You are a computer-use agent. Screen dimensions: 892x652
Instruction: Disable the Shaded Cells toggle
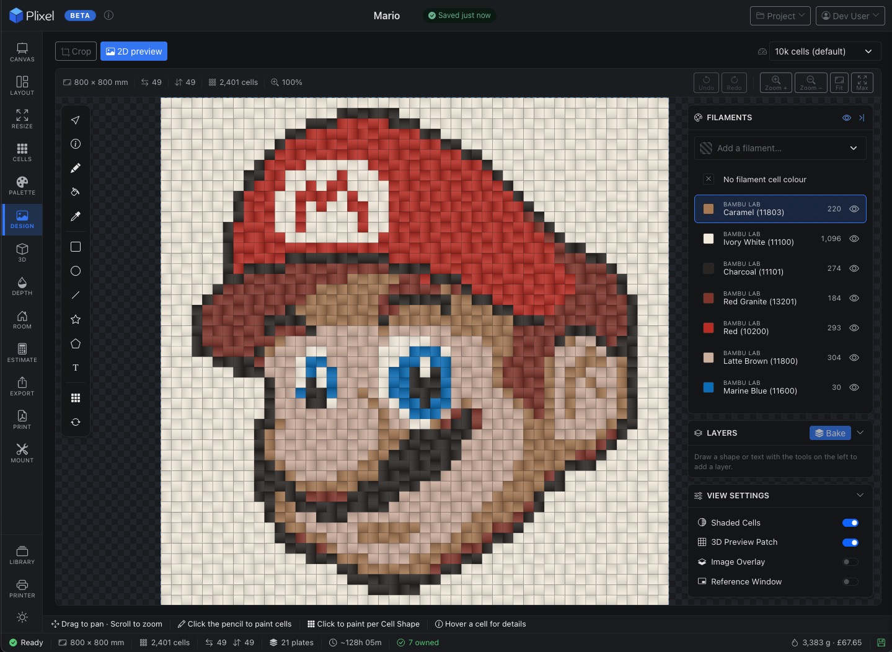tap(850, 523)
